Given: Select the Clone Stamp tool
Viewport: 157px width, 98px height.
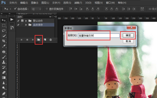Looking at the screenshot, I should click(x=4, y=62).
